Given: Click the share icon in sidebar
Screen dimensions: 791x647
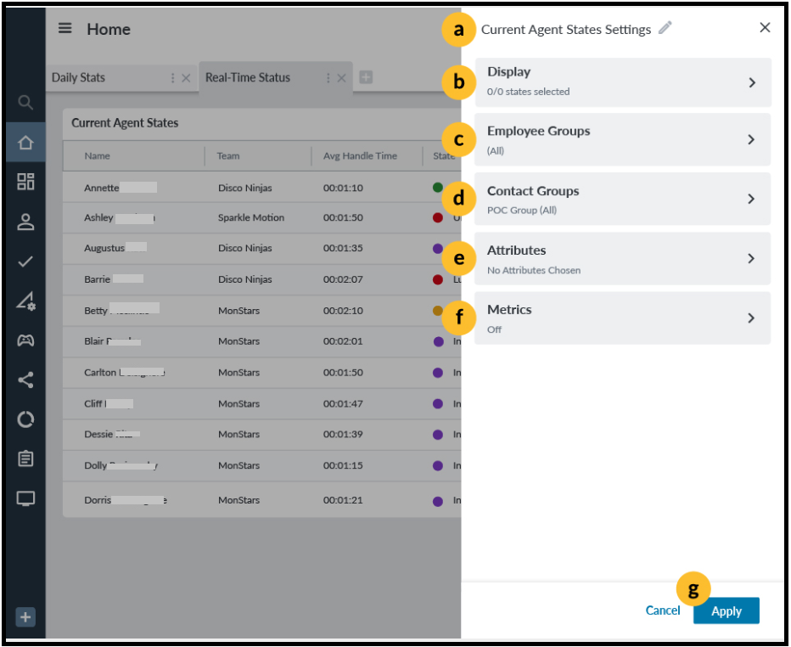Looking at the screenshot, I should [25, 380].
